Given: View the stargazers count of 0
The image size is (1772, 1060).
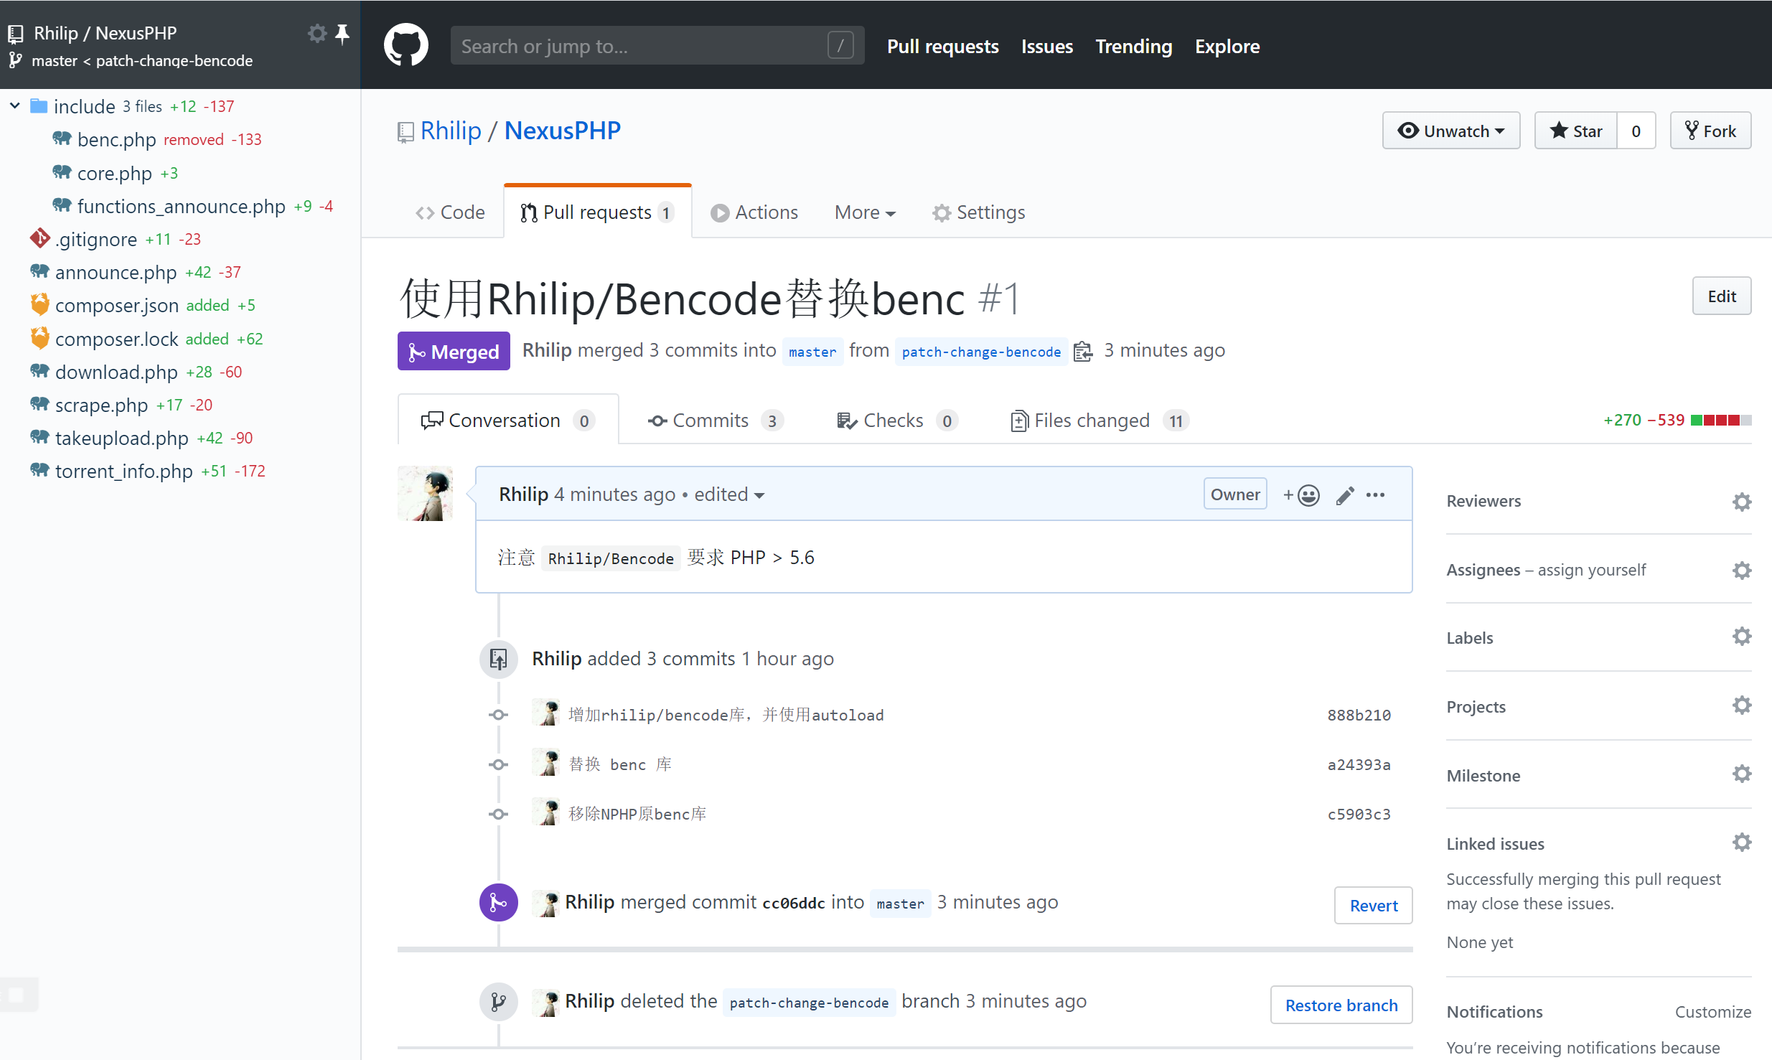Looking at the screenshot, I should 1636,131.
